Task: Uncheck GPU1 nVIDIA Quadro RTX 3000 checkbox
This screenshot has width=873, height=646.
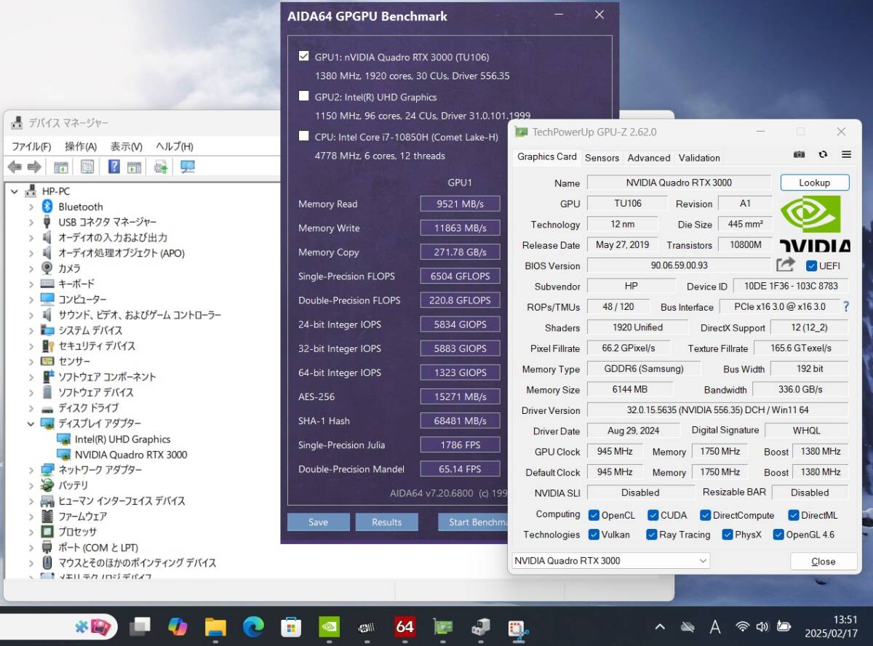Action: (x=303, y=56)
